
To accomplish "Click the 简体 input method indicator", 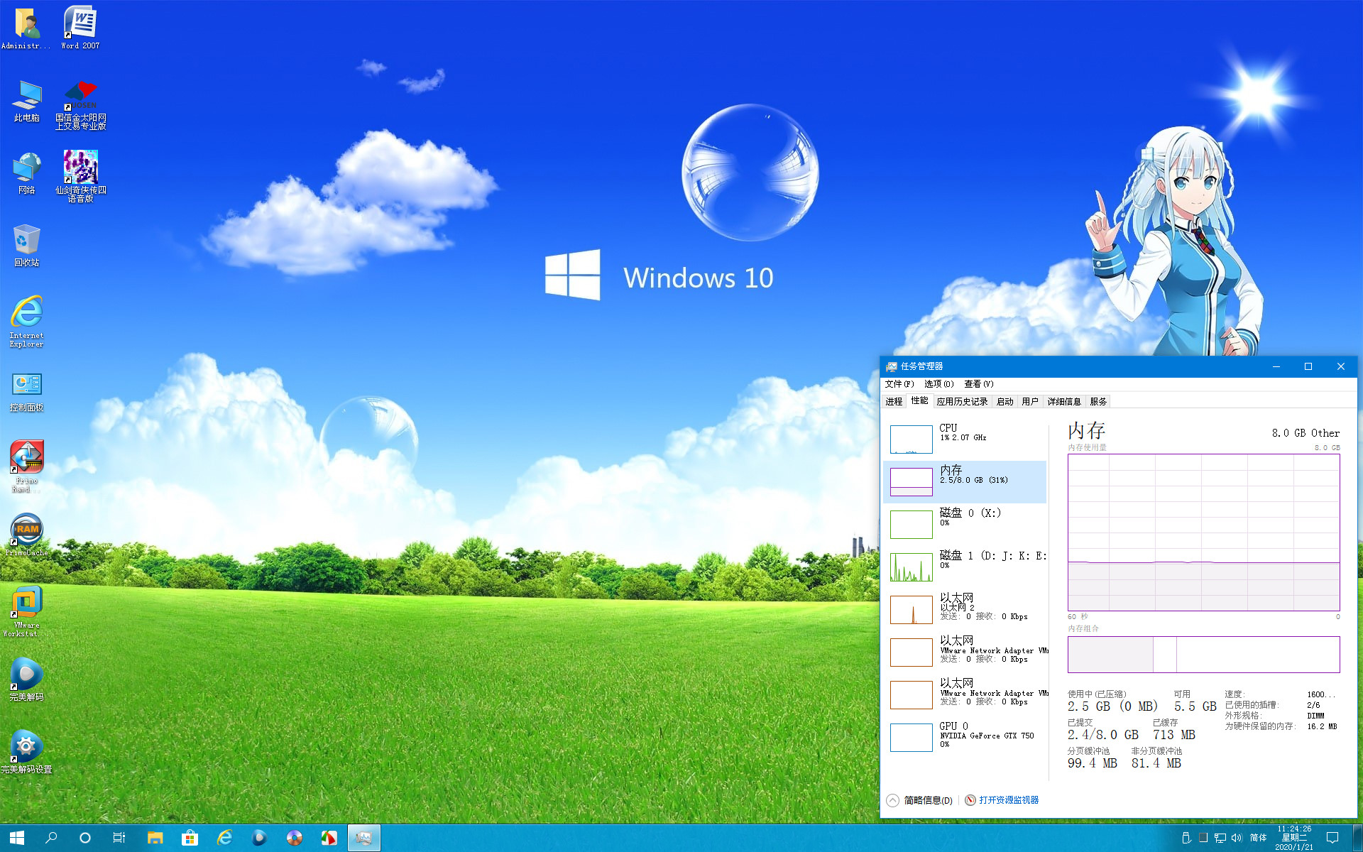I will 1258,838.
